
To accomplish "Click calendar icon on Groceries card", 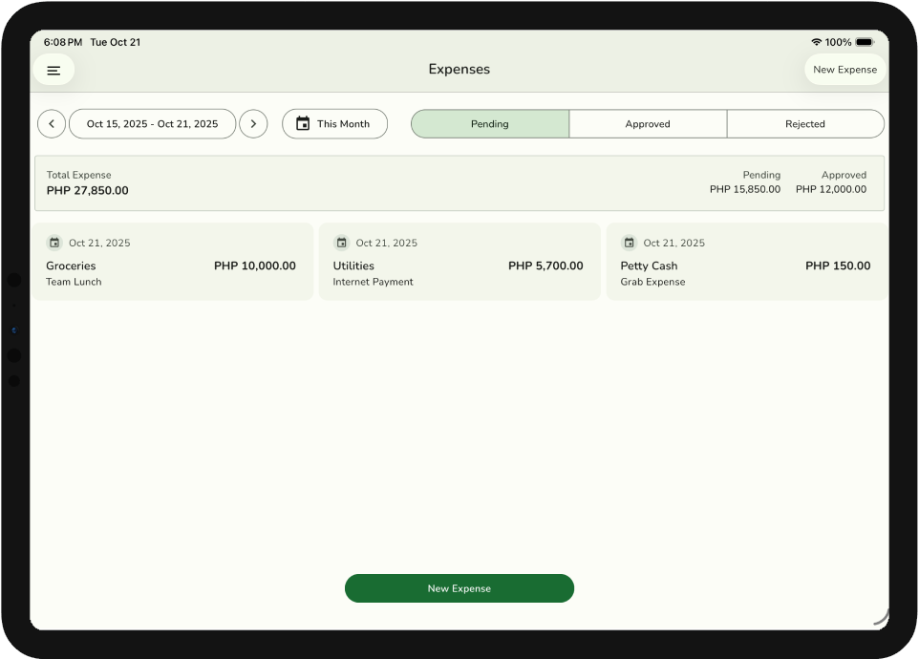I will click(54, 243).
